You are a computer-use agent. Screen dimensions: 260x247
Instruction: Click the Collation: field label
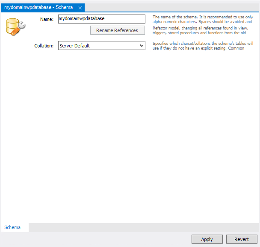coord(44,46)
